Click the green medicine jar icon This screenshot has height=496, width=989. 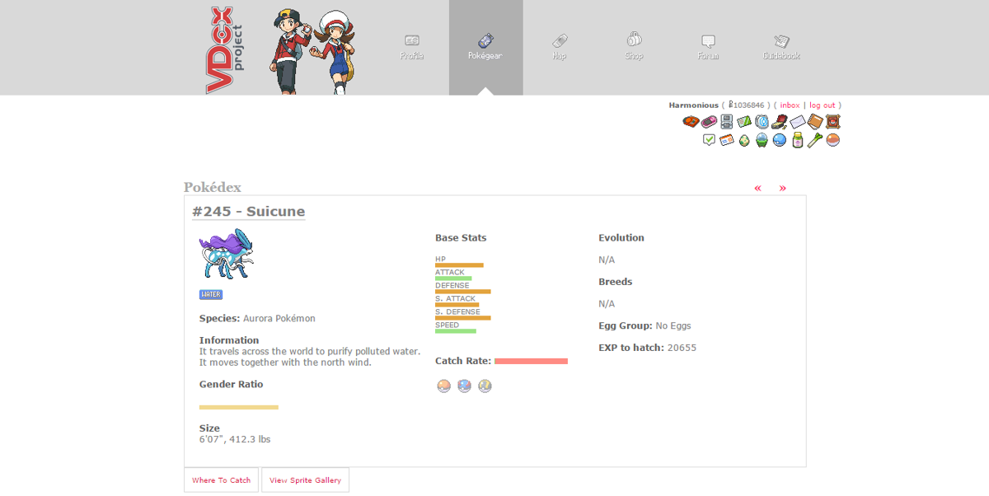click(x=797, y=140)
